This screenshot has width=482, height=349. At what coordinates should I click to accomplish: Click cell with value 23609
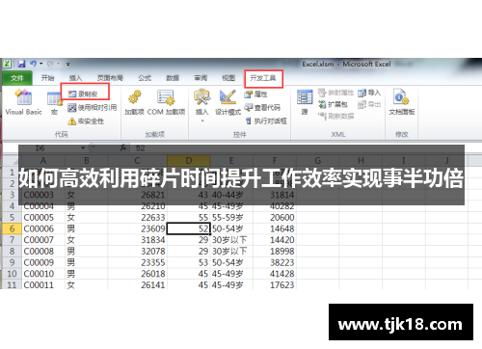click(x=137, y=228)
